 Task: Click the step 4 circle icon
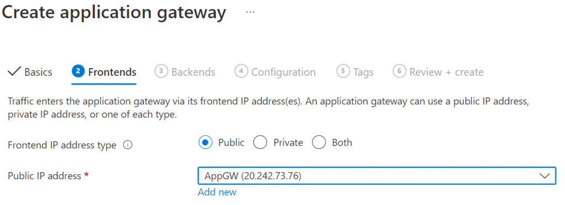click(x=241, y=71)
